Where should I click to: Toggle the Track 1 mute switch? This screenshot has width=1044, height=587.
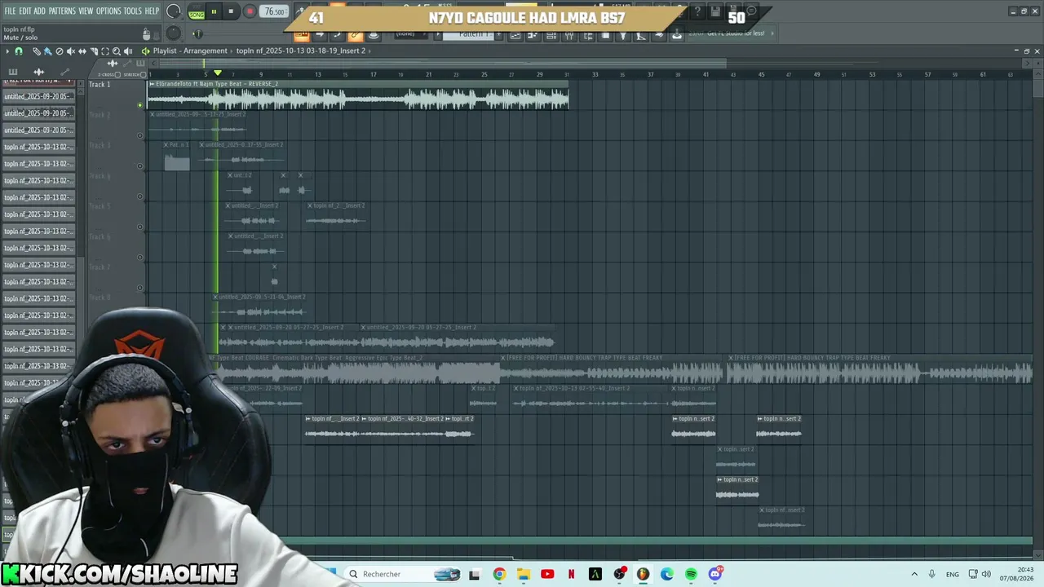140,105
